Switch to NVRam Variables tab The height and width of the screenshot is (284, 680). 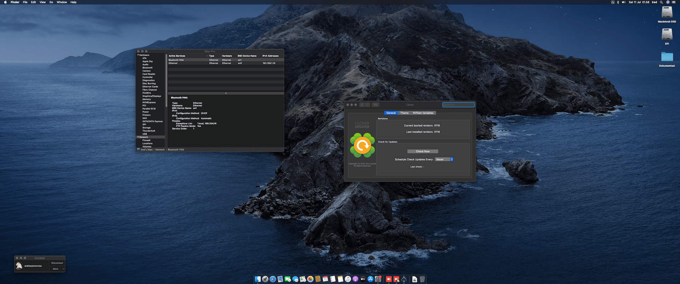(x=423, y=113)
